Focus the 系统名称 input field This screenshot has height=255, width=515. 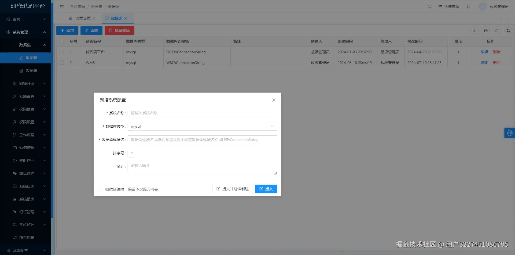click(202, 113)
